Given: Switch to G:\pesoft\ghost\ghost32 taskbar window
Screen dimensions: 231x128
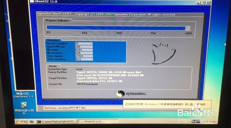Looking at the screenshot, I should (x=57, y=122).
